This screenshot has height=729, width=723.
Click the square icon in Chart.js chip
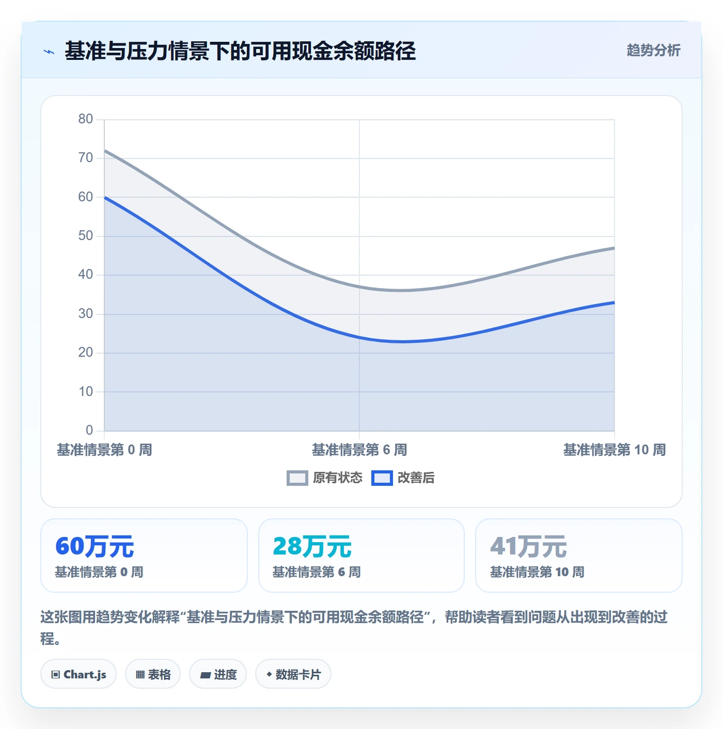56,674
